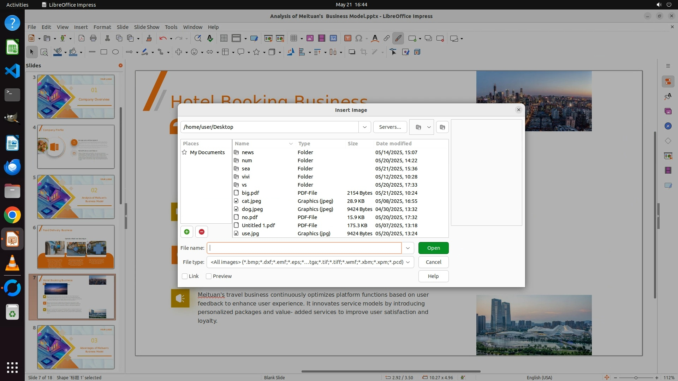Screen dimensions: 678x381
Task: Open Google Chrome from the dock
Action: tap(12, 215)
